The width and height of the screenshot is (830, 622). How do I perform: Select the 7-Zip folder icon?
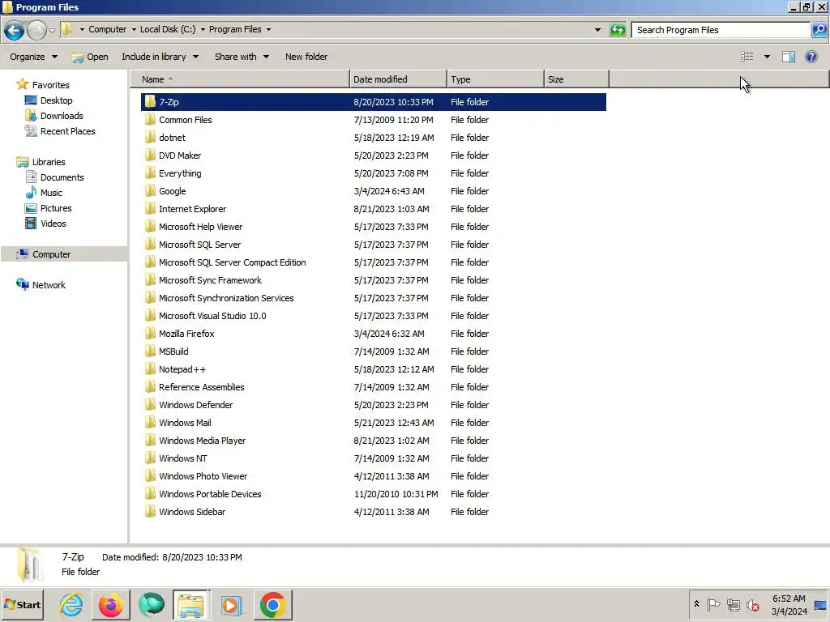coord(150,101)
